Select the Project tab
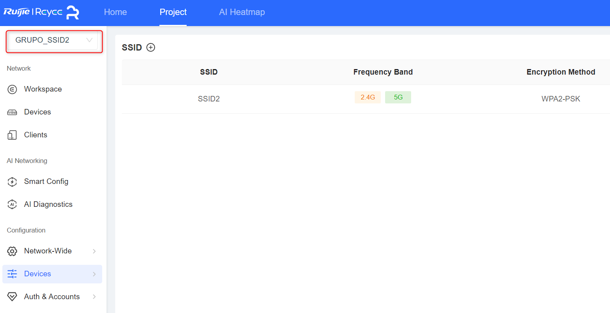 coord(173,12)
